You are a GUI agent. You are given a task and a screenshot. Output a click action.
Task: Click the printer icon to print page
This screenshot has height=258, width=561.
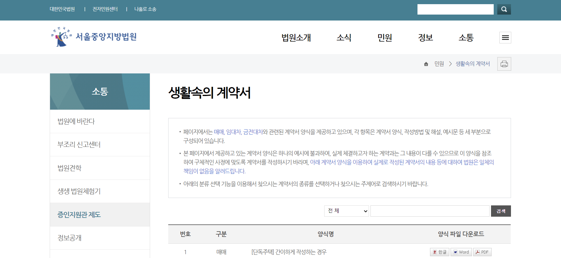(504, 64)
